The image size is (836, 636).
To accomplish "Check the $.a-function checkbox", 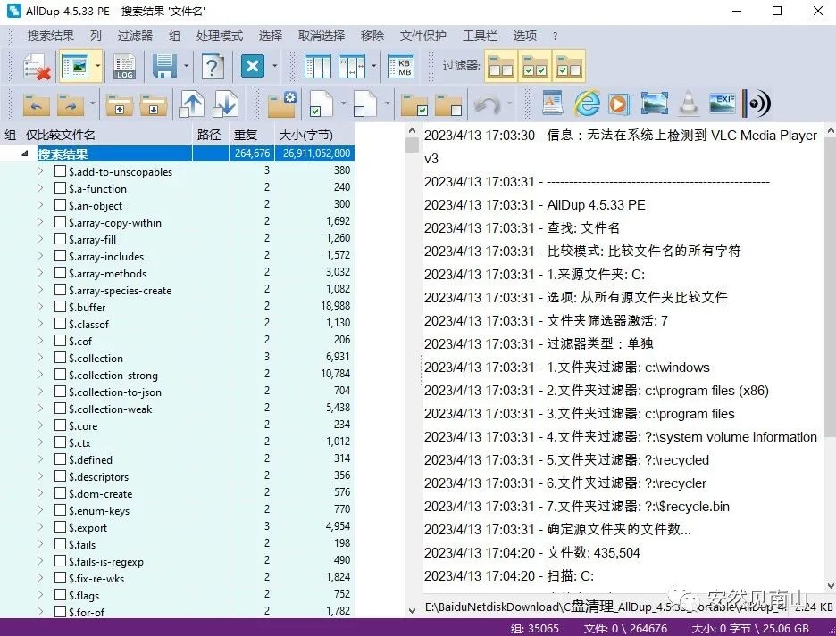I will (60, 188).
